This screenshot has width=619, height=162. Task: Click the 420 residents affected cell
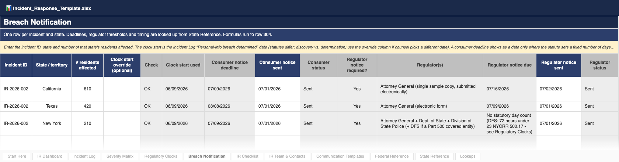pyautogui.click(x=87, y=106)
